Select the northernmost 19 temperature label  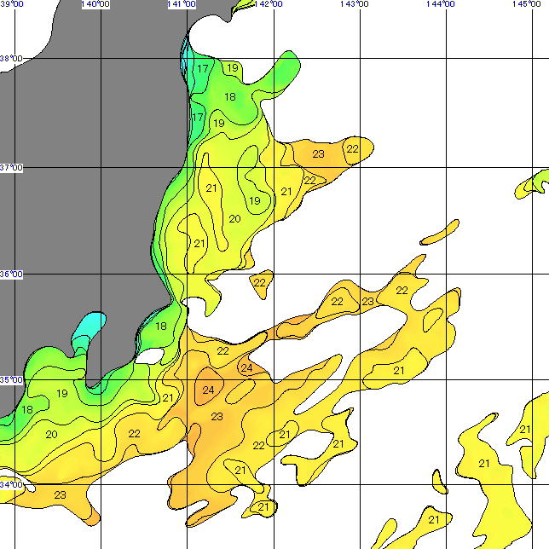pyautogui.click(x=233, y=68)
